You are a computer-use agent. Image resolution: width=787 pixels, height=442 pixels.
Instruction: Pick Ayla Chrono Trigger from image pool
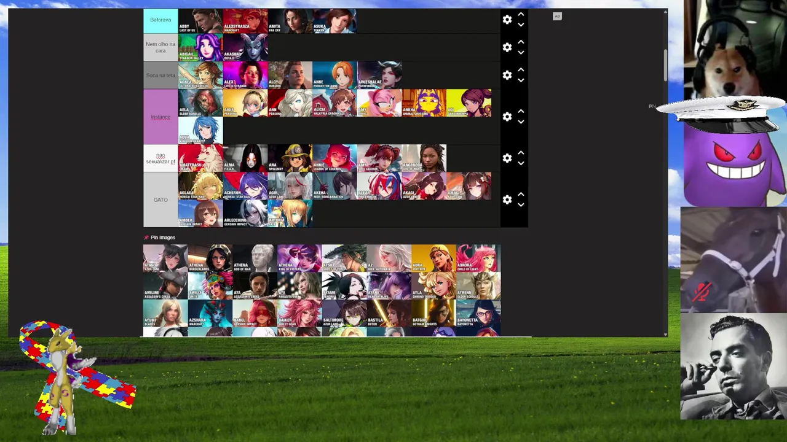tap(434, 286)
